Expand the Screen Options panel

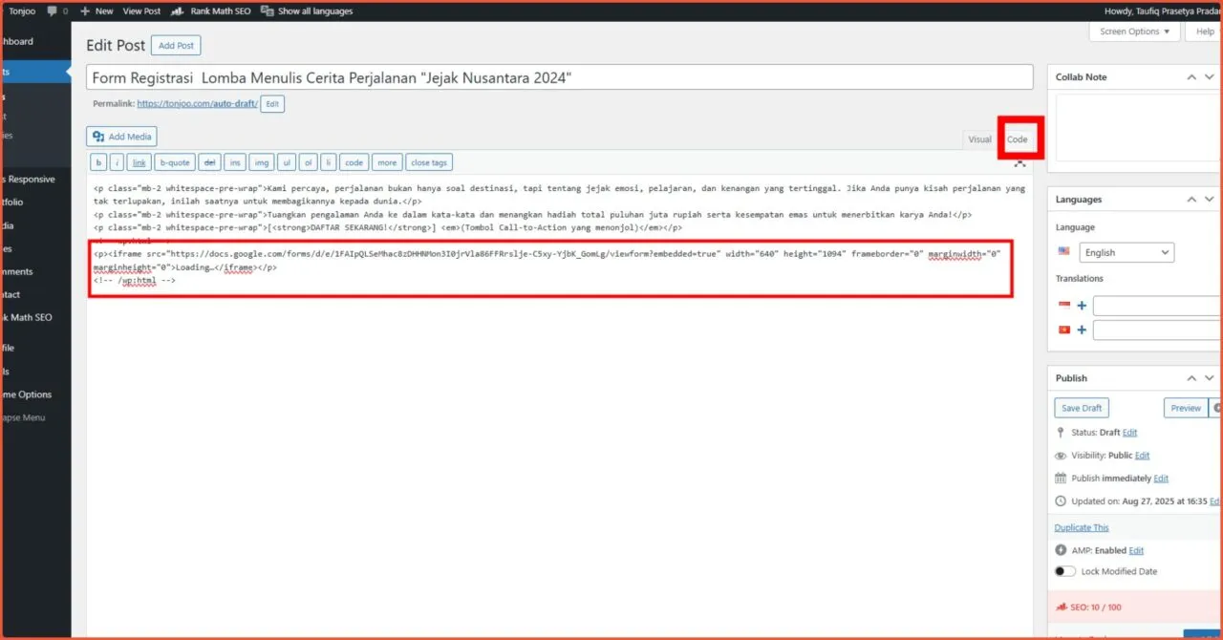pyautogui.click(x=1134, y=32)
